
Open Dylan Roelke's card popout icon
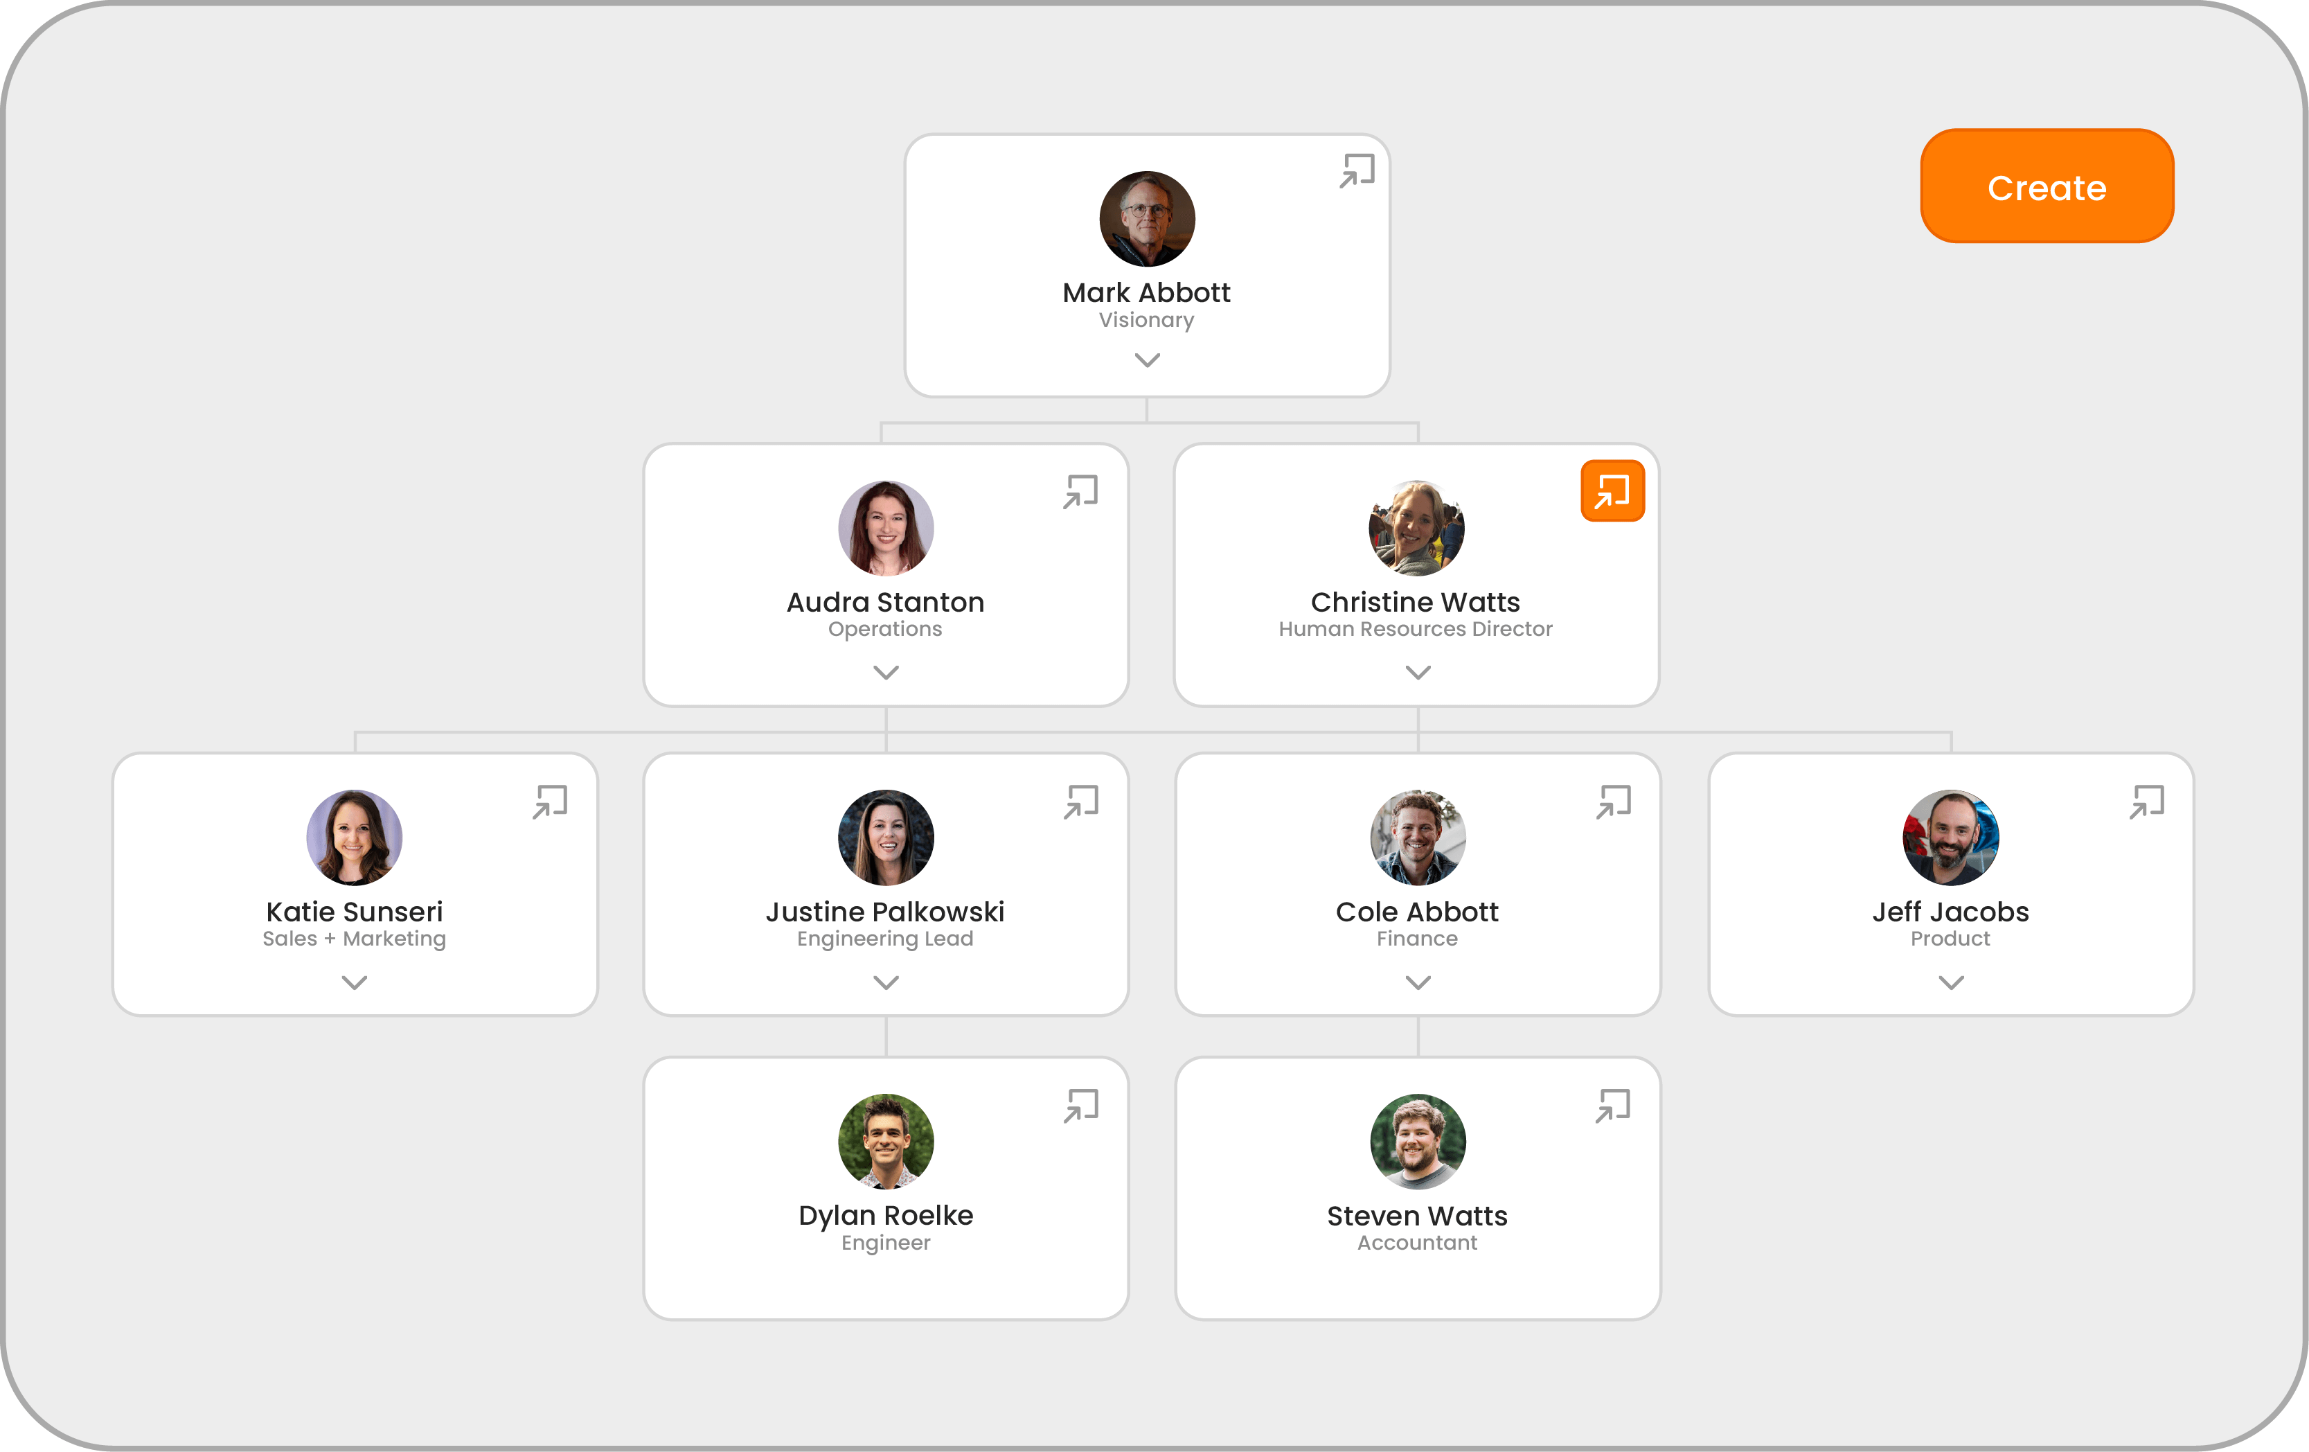tap(1080, 1106)
